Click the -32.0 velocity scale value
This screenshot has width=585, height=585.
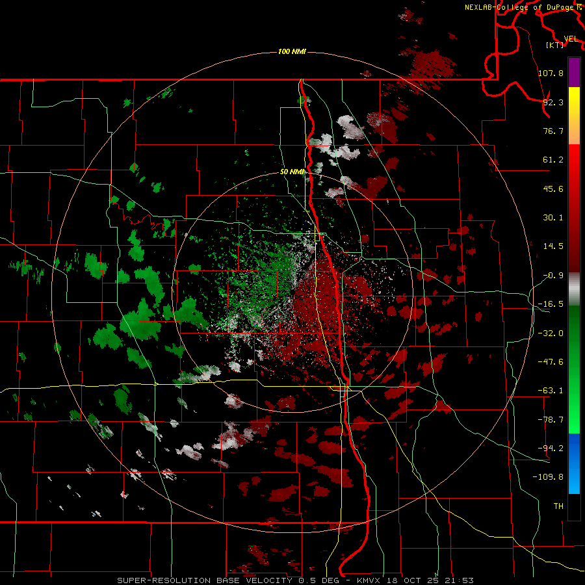[x=551, y=333]
